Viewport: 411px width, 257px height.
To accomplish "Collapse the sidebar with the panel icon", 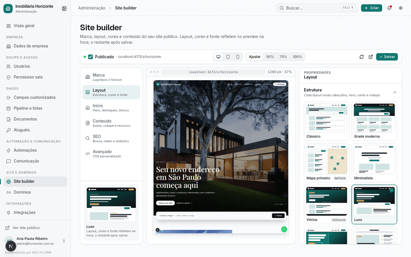I will click(x=64, y=9).
